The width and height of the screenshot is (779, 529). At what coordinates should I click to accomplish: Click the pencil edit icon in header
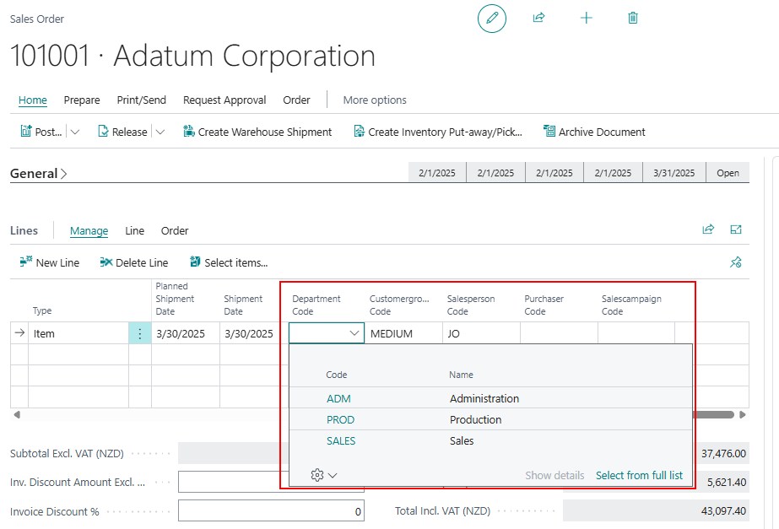492,18
